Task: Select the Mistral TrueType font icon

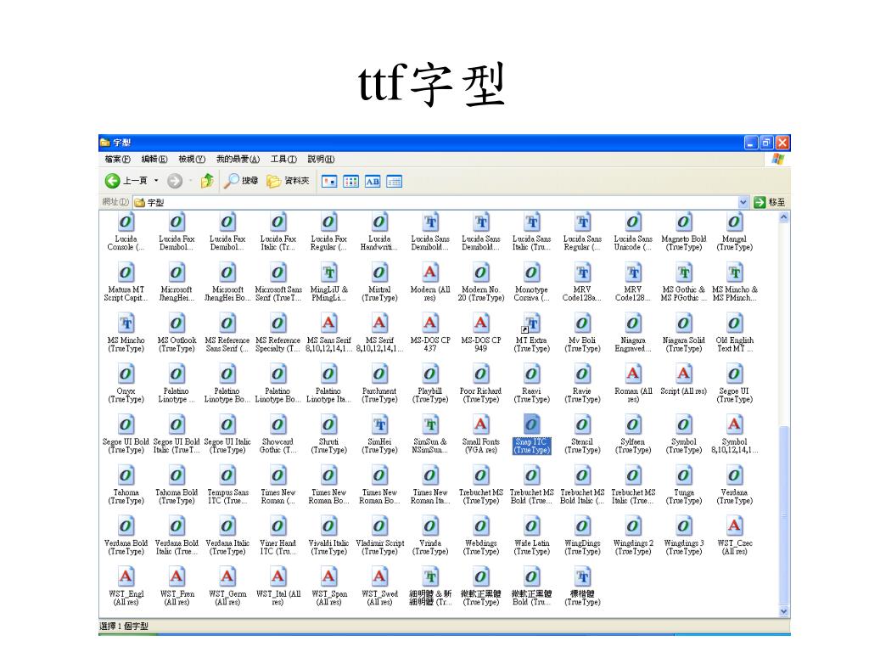Action: [379, 273]
